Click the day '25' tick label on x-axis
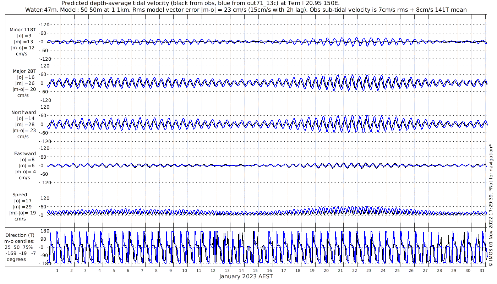This screenshot has height=284, width=497. [397, 271]
